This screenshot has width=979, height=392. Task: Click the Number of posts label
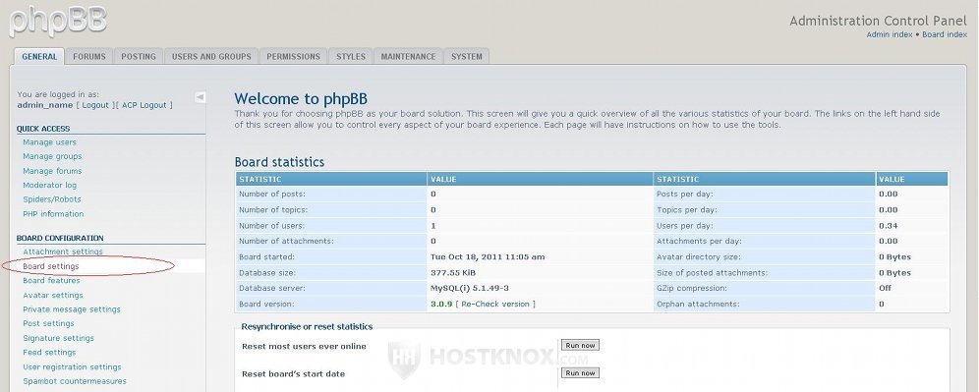(273, 195)
